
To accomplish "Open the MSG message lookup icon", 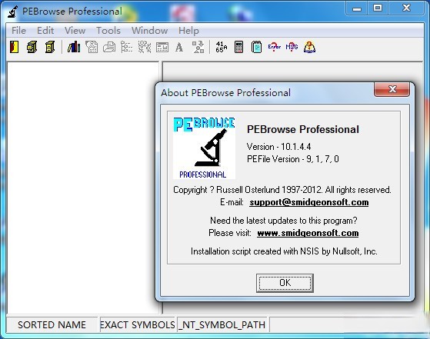I will click(292, 47).
